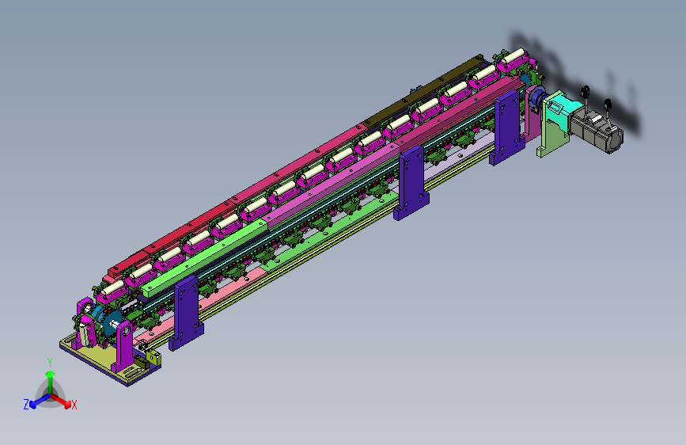
Task: Select the bright green guide rail segment
Action: tap(204, 259)
